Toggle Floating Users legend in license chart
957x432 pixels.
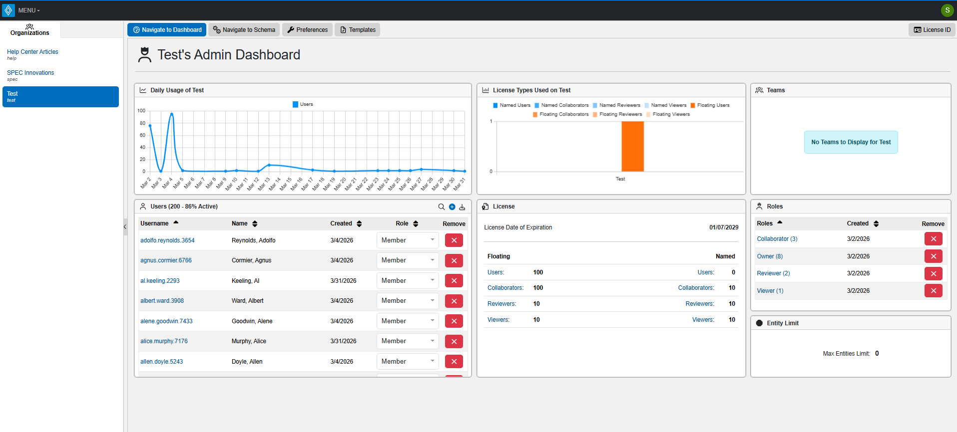click(x=710, y=105)
